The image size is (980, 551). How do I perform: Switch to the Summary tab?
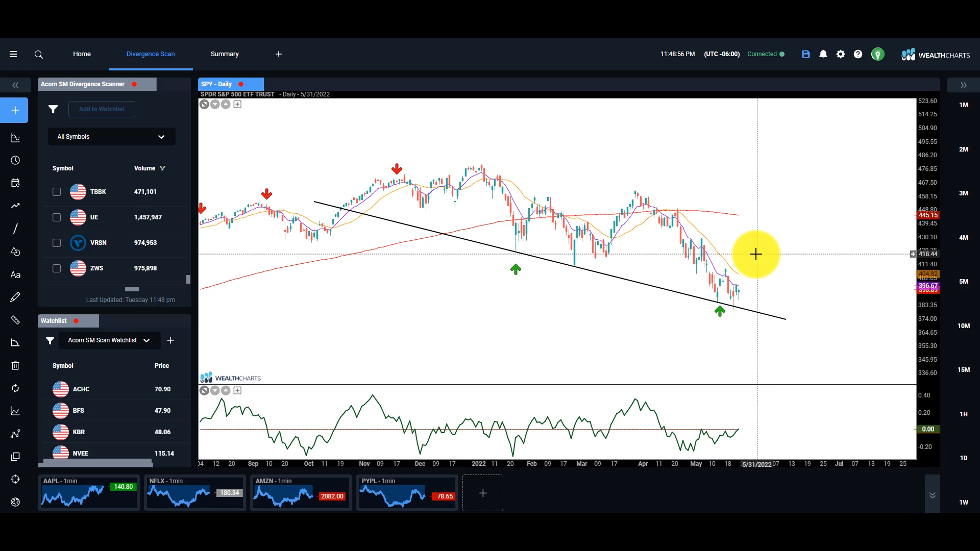pos(225,54)
